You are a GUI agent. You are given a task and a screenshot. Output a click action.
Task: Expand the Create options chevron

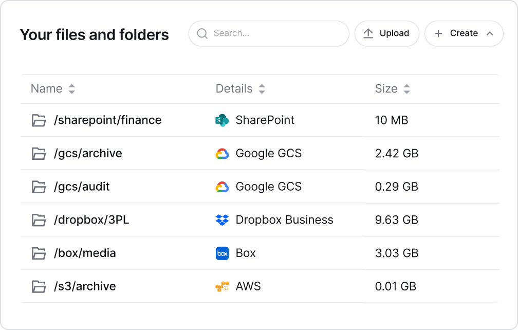(x=489, y=33)
